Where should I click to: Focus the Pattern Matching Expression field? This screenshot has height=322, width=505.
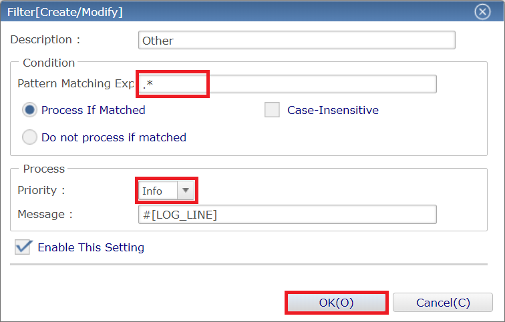288,84
